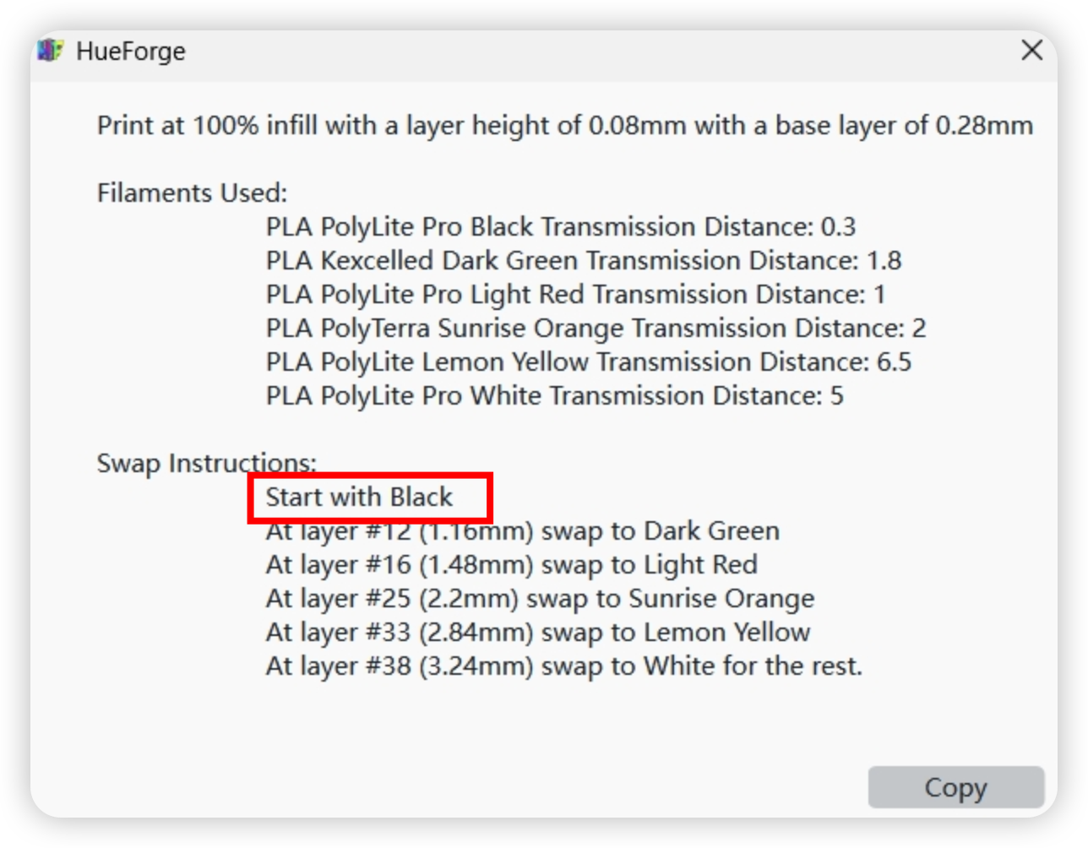Click the Copy button

tap(956, 787)
